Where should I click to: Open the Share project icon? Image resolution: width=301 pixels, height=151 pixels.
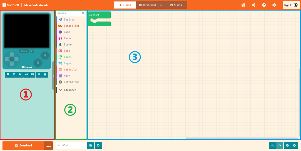pos(254,5)
